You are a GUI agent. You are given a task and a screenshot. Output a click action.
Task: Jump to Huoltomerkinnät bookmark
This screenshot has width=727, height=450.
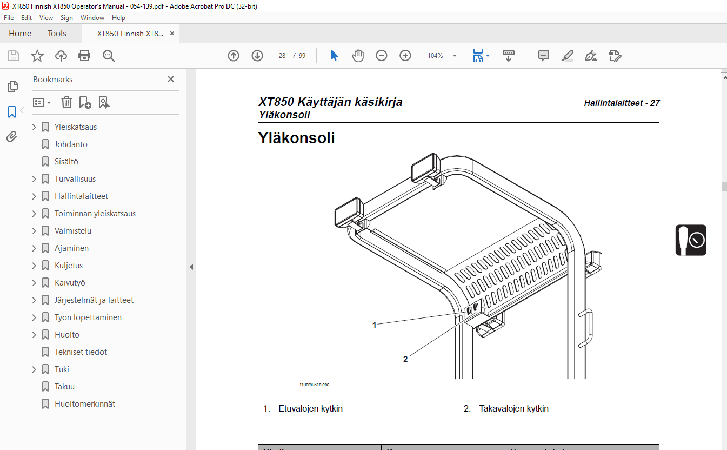pyautogui.click(x=85, y=404)
